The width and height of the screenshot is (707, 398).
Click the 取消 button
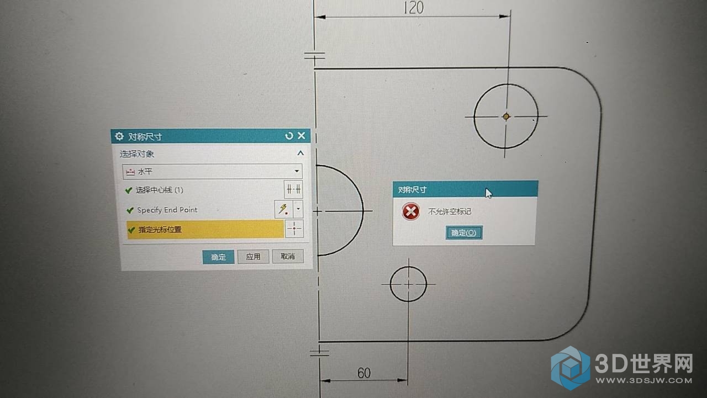[288, 256]
